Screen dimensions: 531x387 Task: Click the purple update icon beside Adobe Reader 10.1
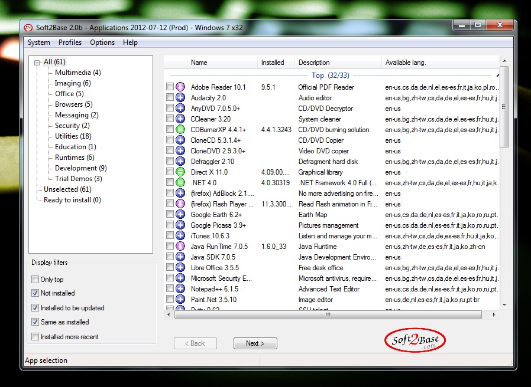tap(180, 87)
